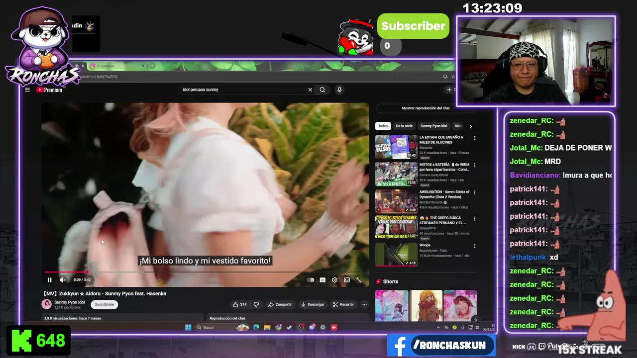This screenshot has width=637, height=358.
Task: Open the Sunmy Pyon Idol channel name
Action: (x=69, y=302)
